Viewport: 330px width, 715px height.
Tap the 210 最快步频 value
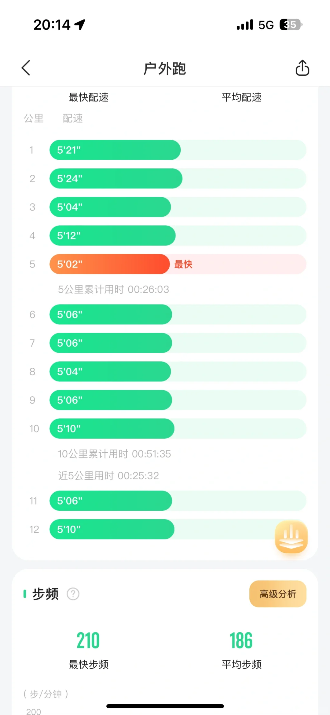[88, 640]
